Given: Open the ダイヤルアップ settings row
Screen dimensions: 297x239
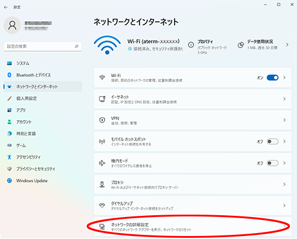Looking at the screenshot, I should click(x=192, y=206).
